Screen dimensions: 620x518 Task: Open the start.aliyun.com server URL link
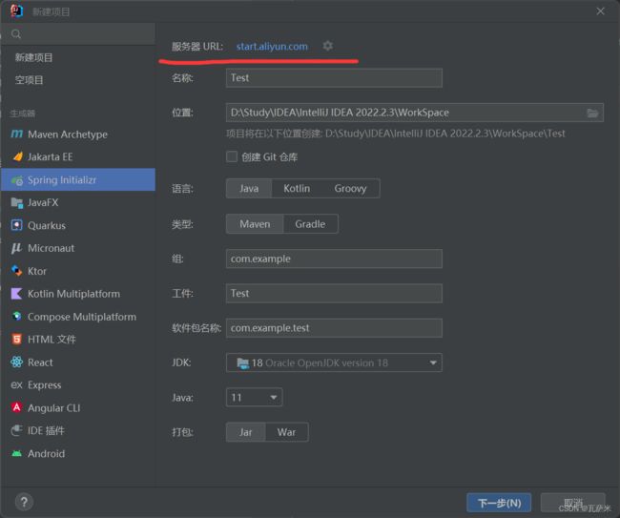point(272,46)
